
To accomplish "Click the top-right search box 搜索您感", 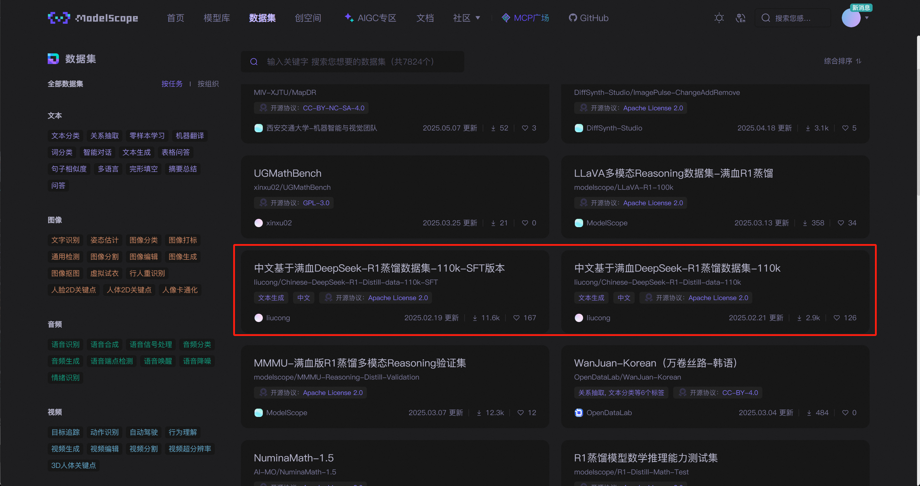I will pyautogui.click(x=793, y=18).
